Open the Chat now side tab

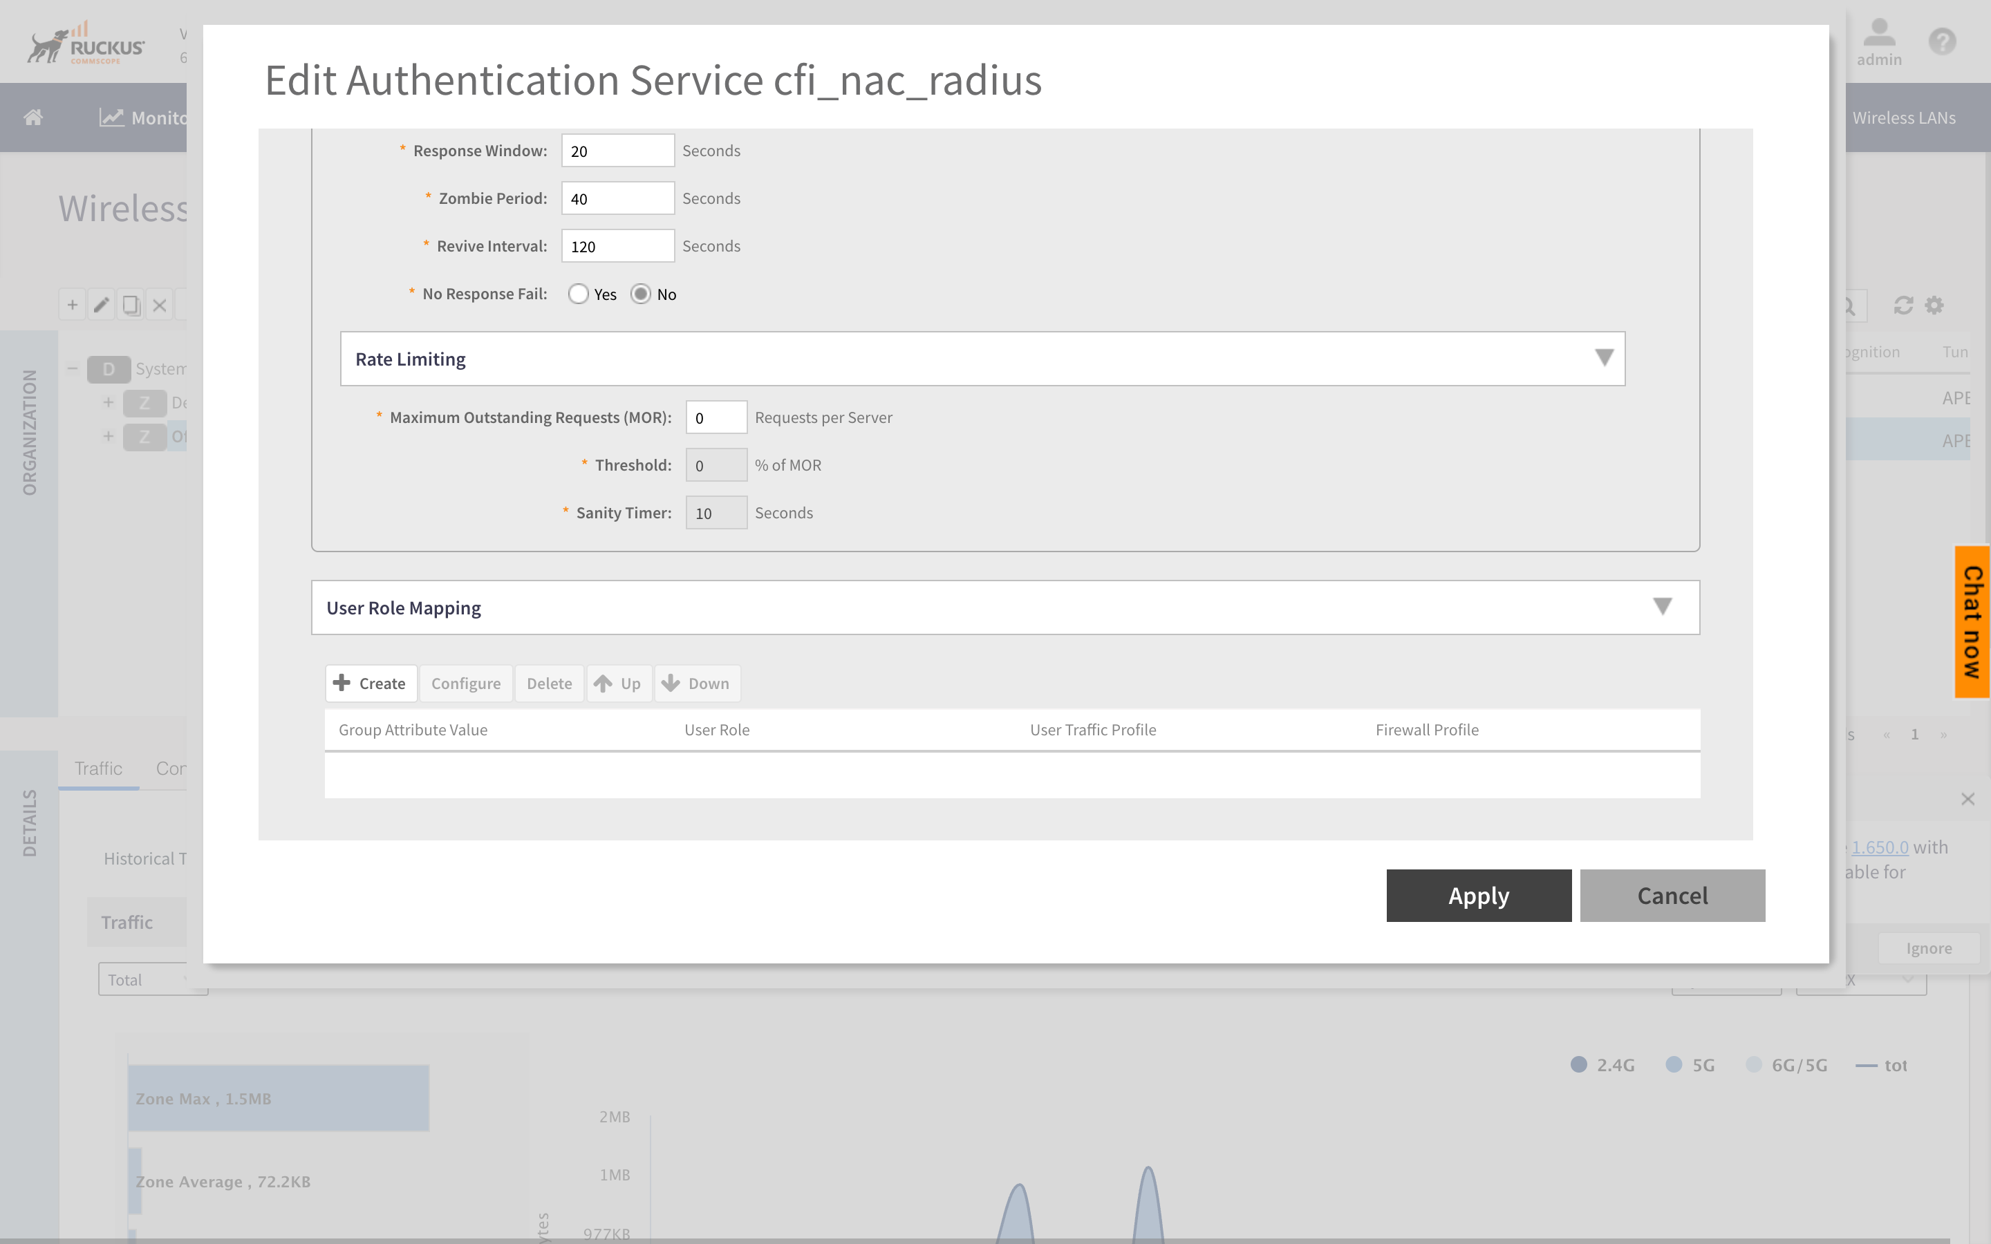click(1972, 621)
